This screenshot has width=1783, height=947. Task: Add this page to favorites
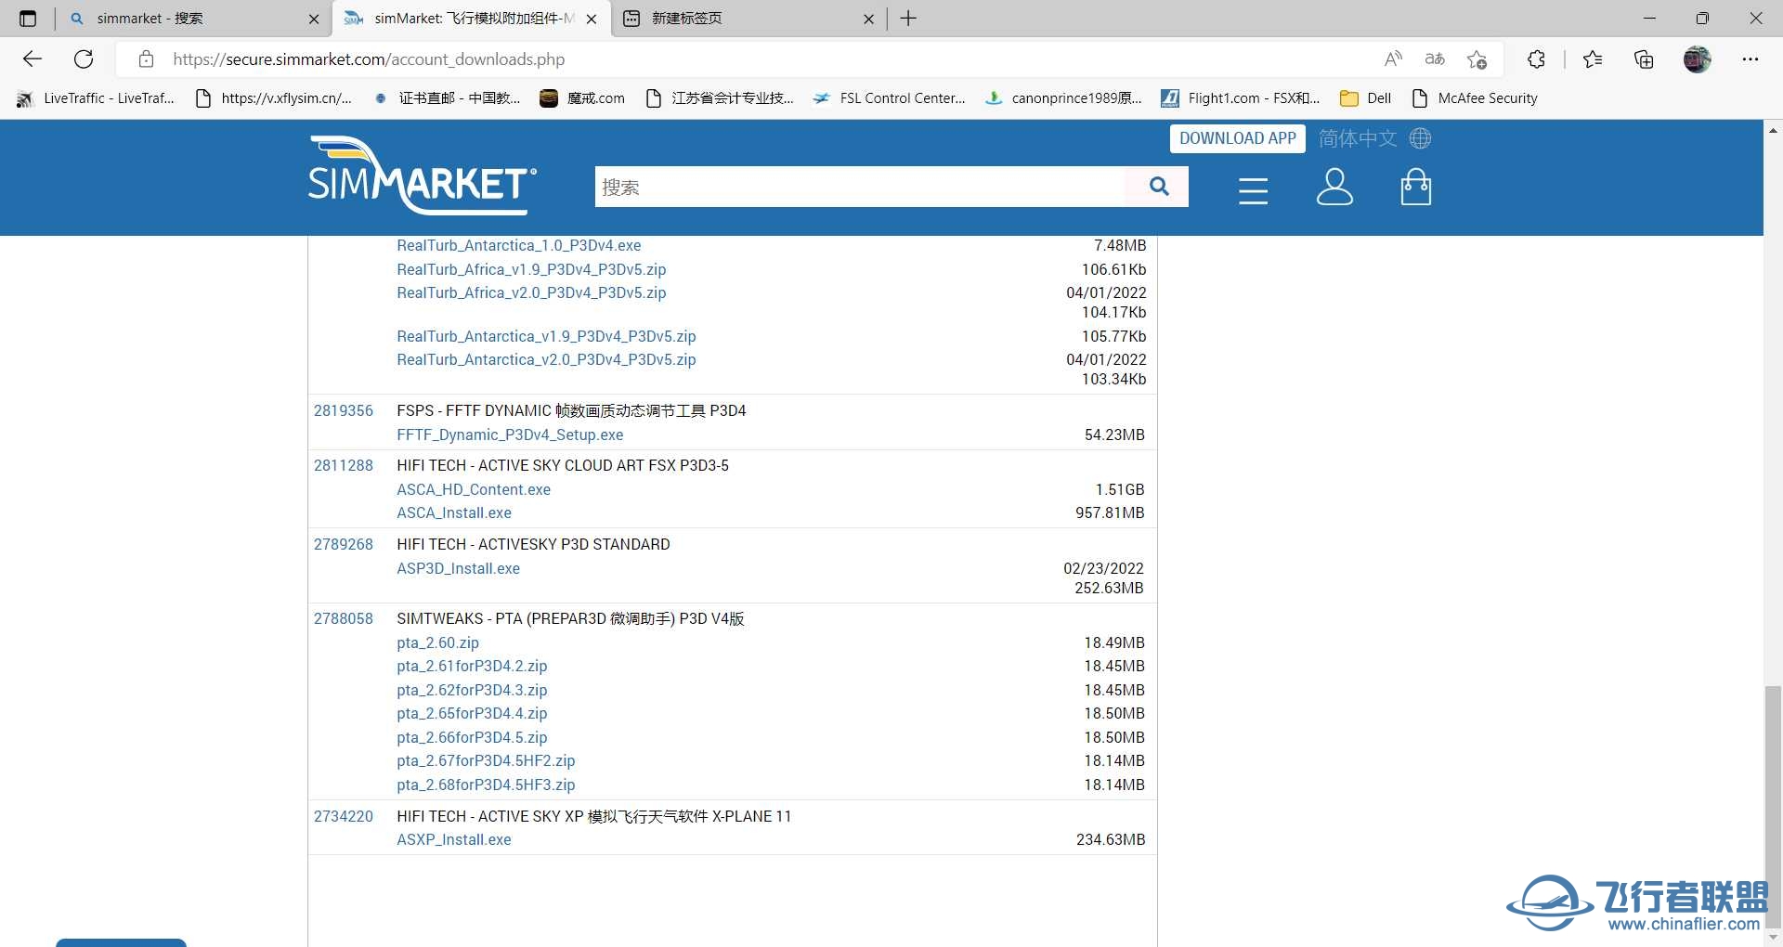tap(1477, 59)
